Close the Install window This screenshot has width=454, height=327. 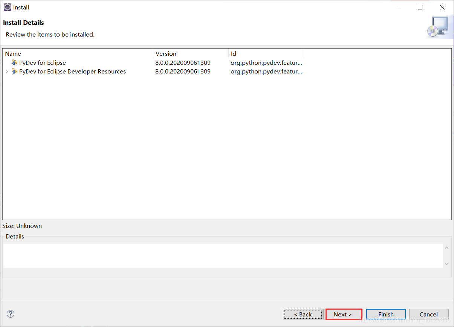(442, 7)
